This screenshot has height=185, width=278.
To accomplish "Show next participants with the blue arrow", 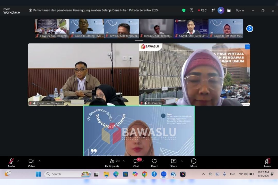I will tap(250, 29).
